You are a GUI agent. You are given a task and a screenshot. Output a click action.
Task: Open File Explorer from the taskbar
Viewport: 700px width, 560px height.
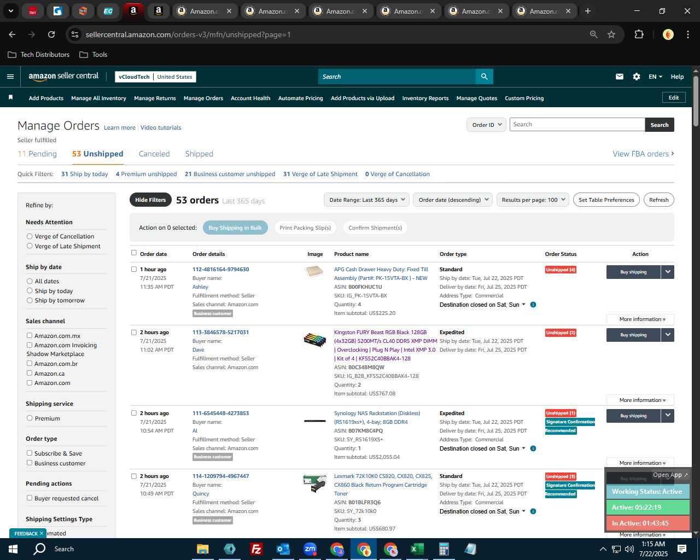(203, 549)
